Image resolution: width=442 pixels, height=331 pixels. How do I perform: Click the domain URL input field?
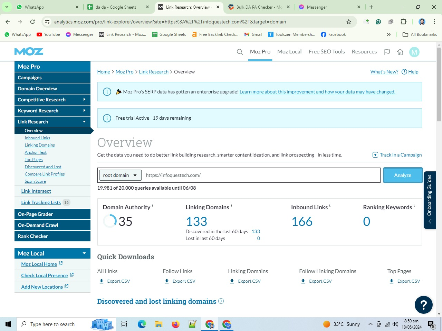tap(261, 175)
